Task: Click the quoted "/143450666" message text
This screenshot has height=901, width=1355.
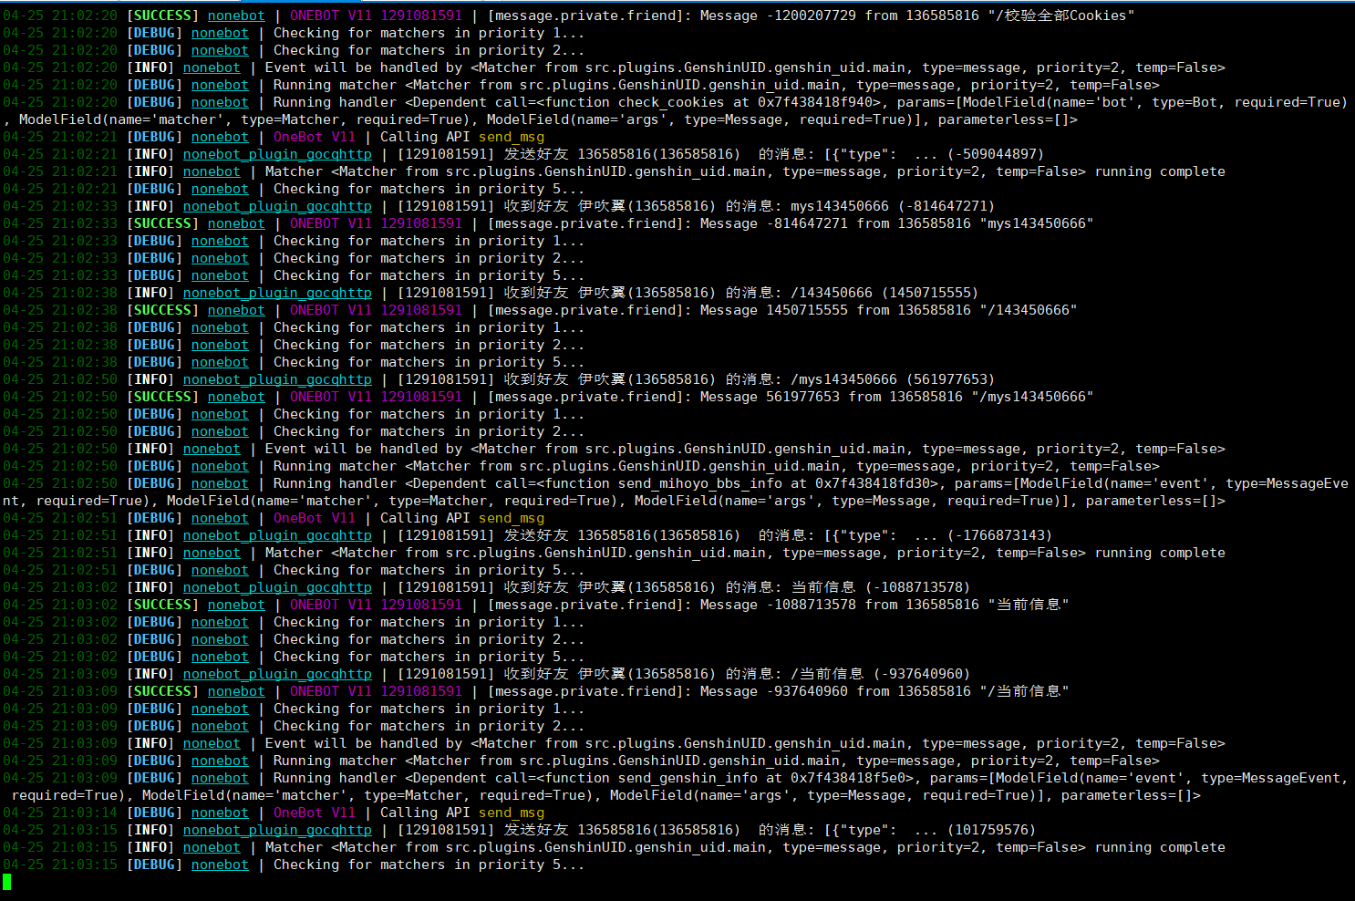Action: pyautogui.click(x=1029, y=310)
